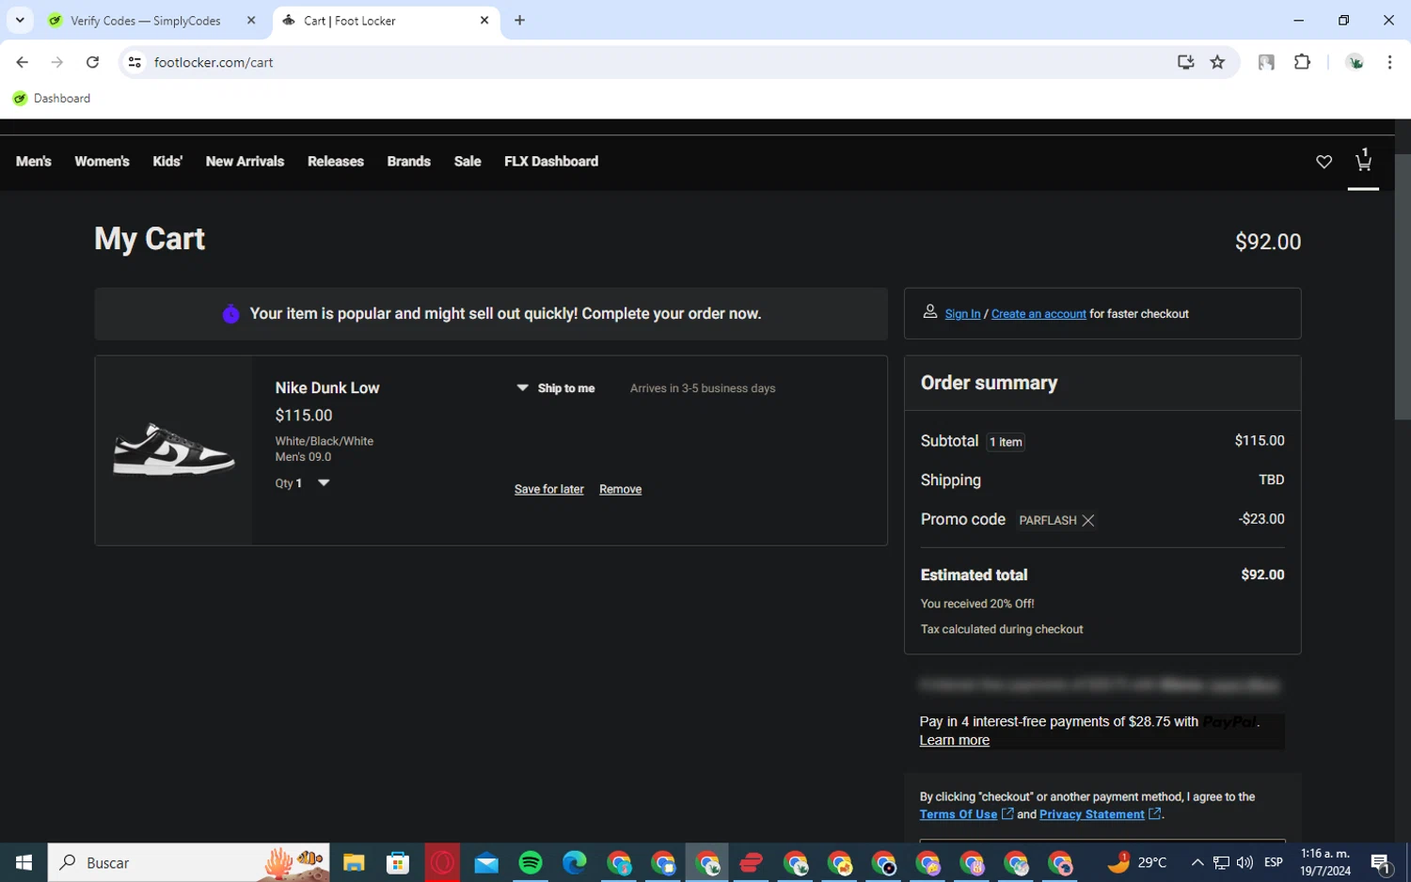Viewport: 1411px width, 882px height.
Task: Open the Dashboard bookmark
Action: click(52, 99)
